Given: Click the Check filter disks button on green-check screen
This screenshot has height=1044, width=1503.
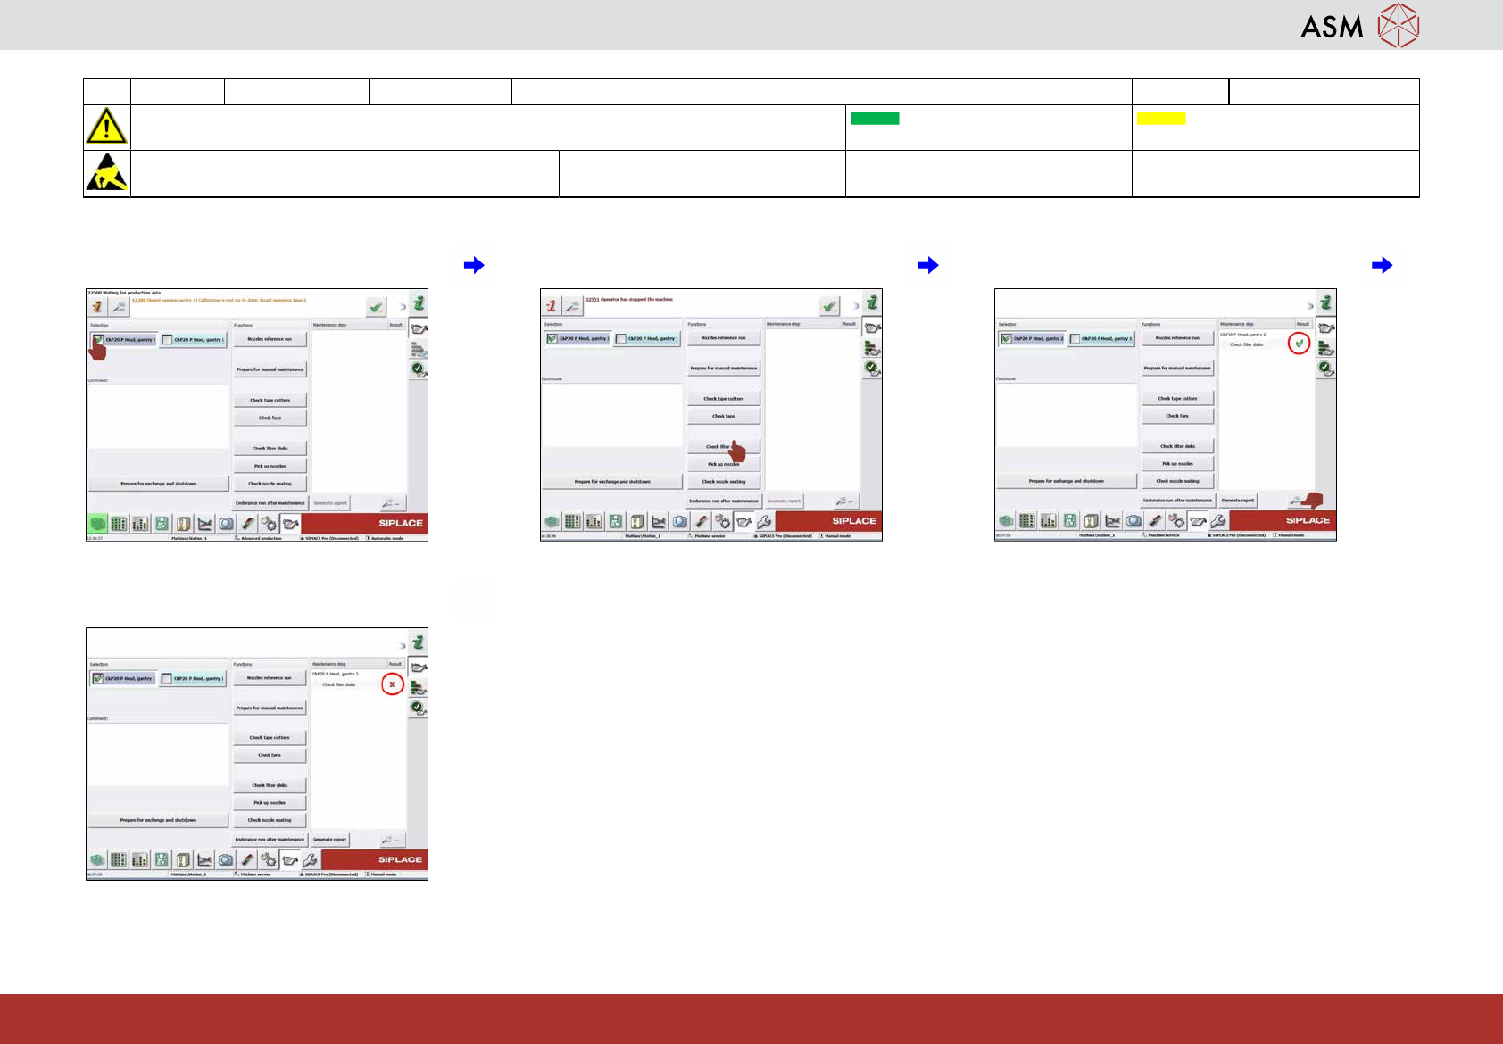Looking at the screenshot, I should (x=1178, y=446).
